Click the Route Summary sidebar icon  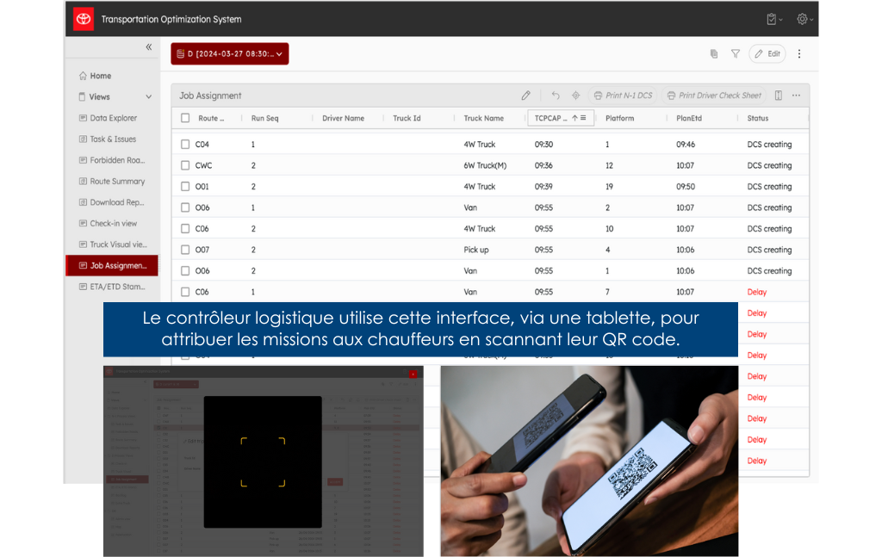click(x=83, y=181)
